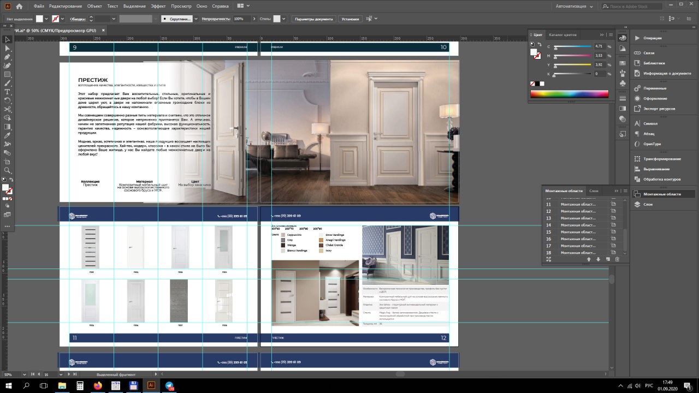Click the CMYK color spectrum bar
699x393 pixels.
tap(569, 94)
